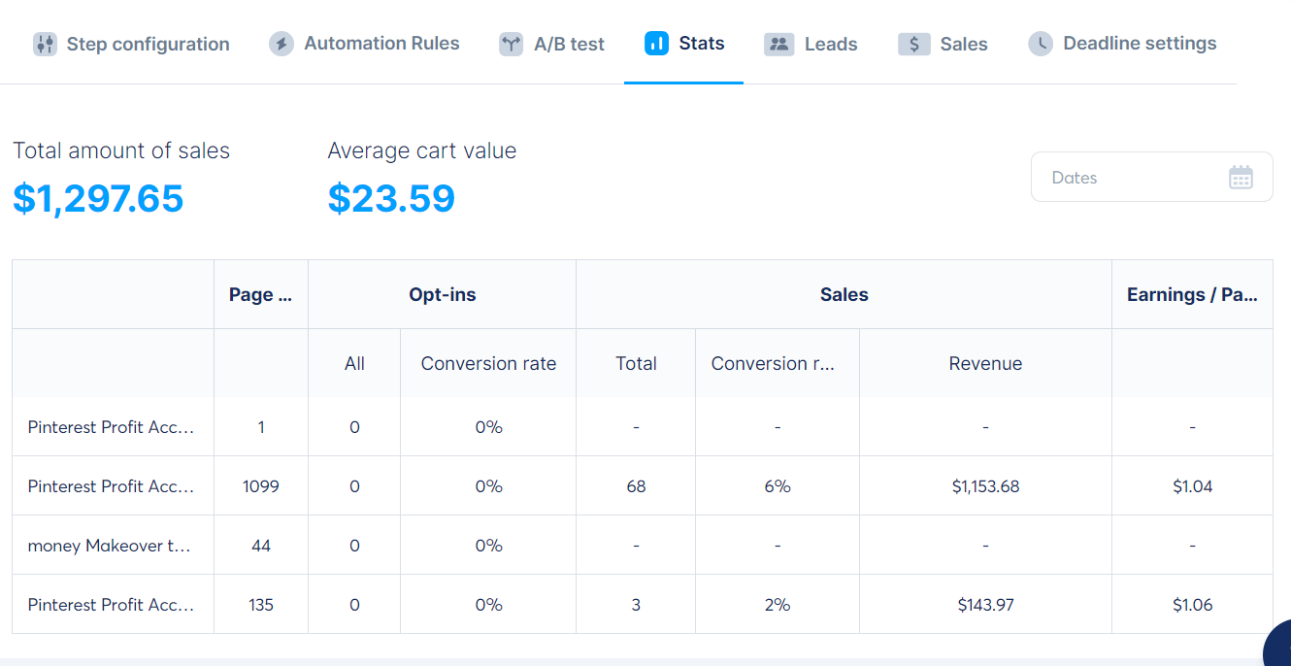Go to the Leads tab
Image resolution: width=1291 pixels, height=666 pixels.
coord(830,44)
